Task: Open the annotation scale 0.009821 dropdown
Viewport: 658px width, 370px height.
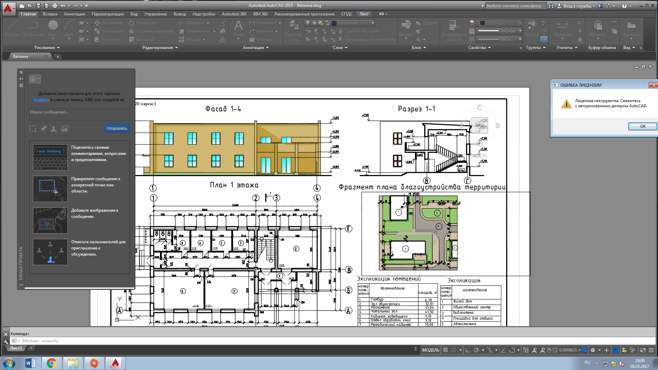Action: pyautogui.click(x=570, y=350)
